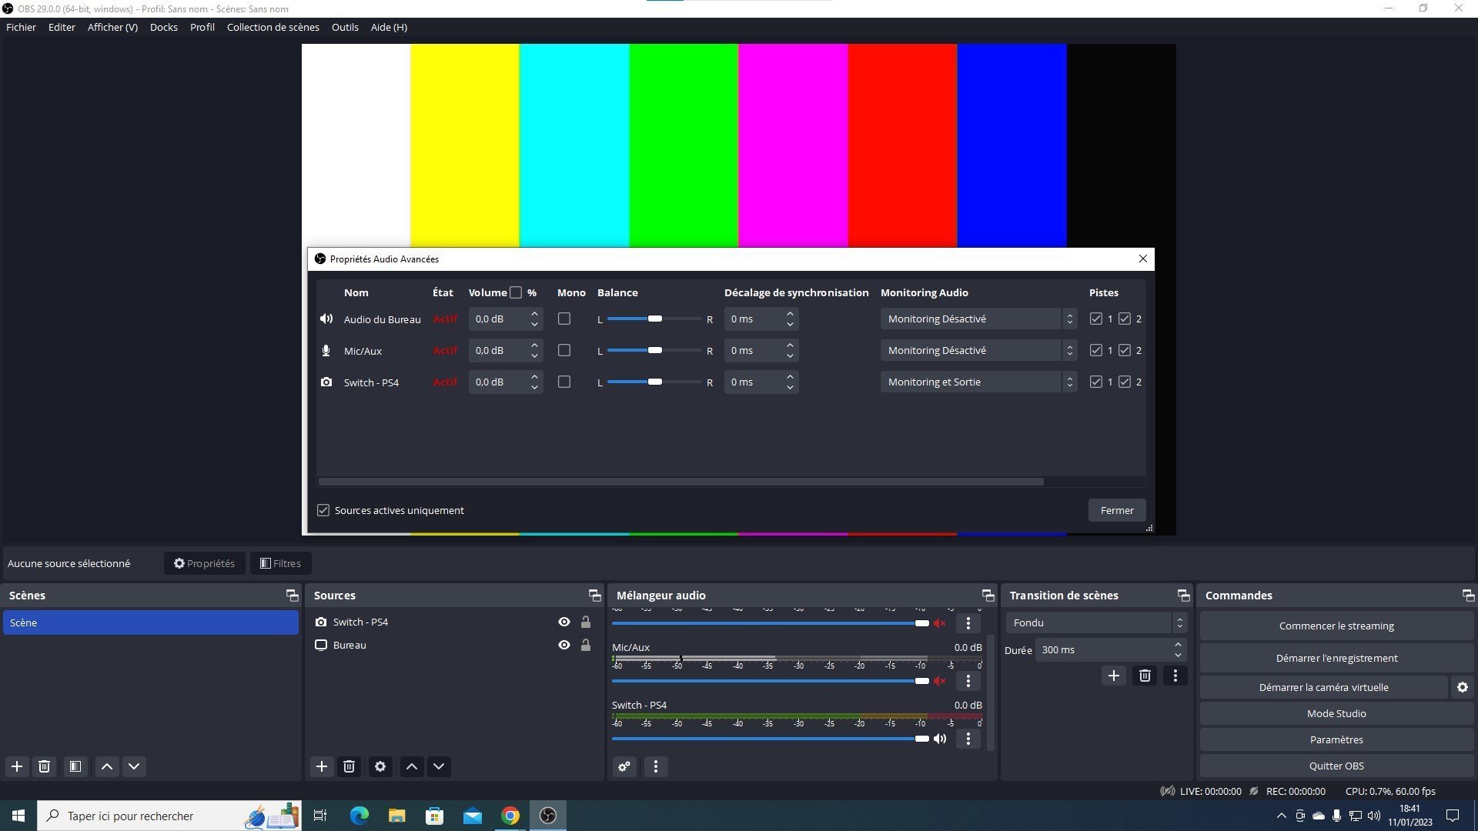Click Mic/Aux volume slider in mixer

[x=771, y=681]
